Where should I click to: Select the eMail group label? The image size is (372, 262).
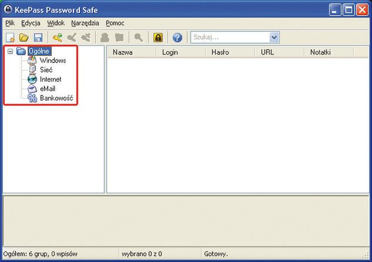pos(48,89)
